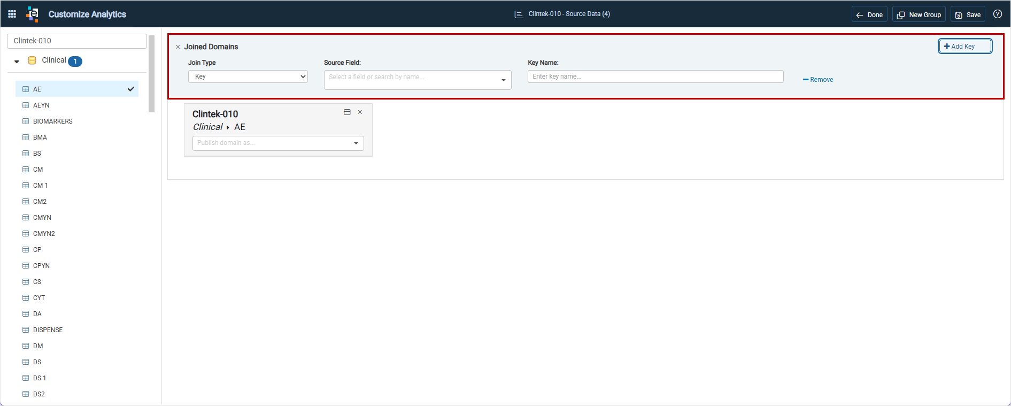
Task: Collapse the Clintek-010 AE domain card
Action: (347, 112)
